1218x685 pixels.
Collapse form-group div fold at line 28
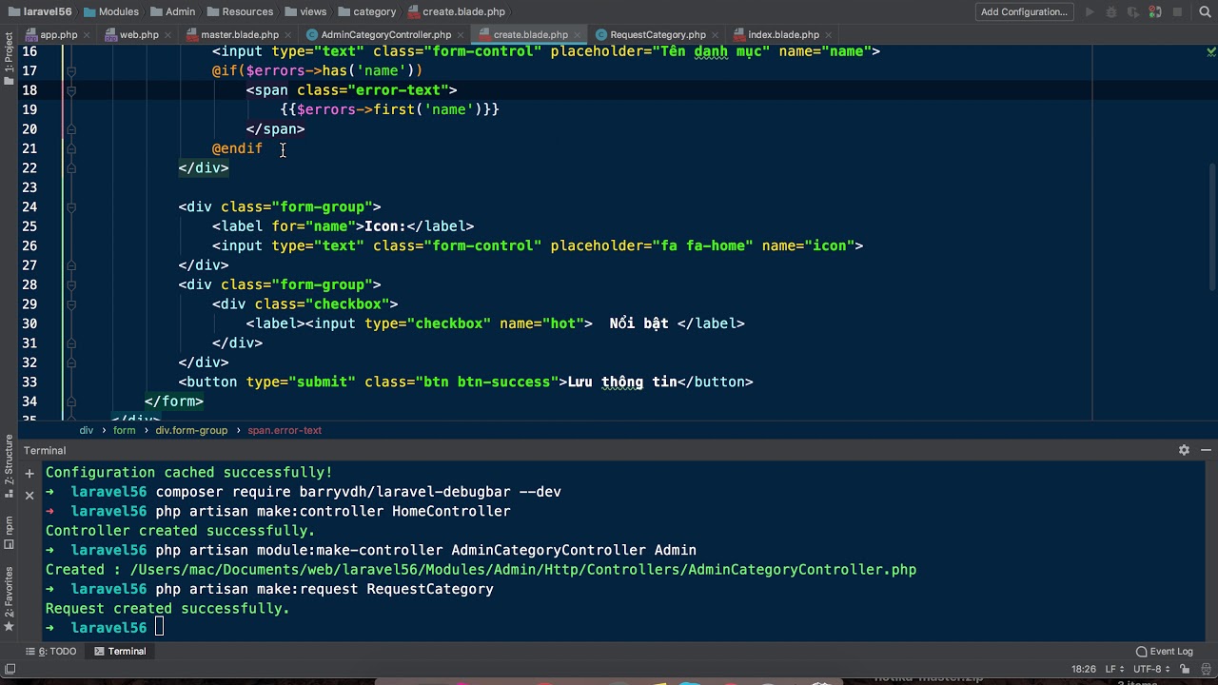(x=70, y=284)
